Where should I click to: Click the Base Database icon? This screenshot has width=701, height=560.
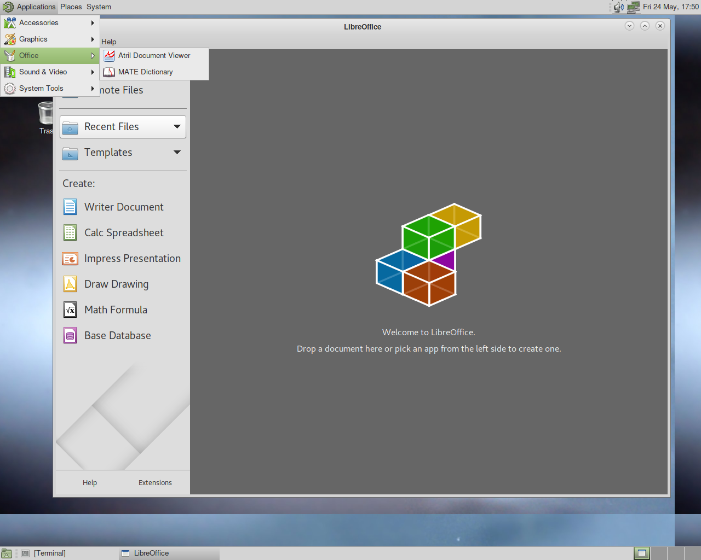click(70, 335)
